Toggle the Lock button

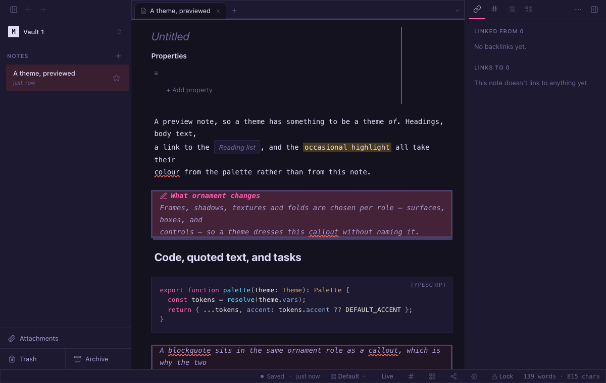pyautogui.click(x=502, y=376)
